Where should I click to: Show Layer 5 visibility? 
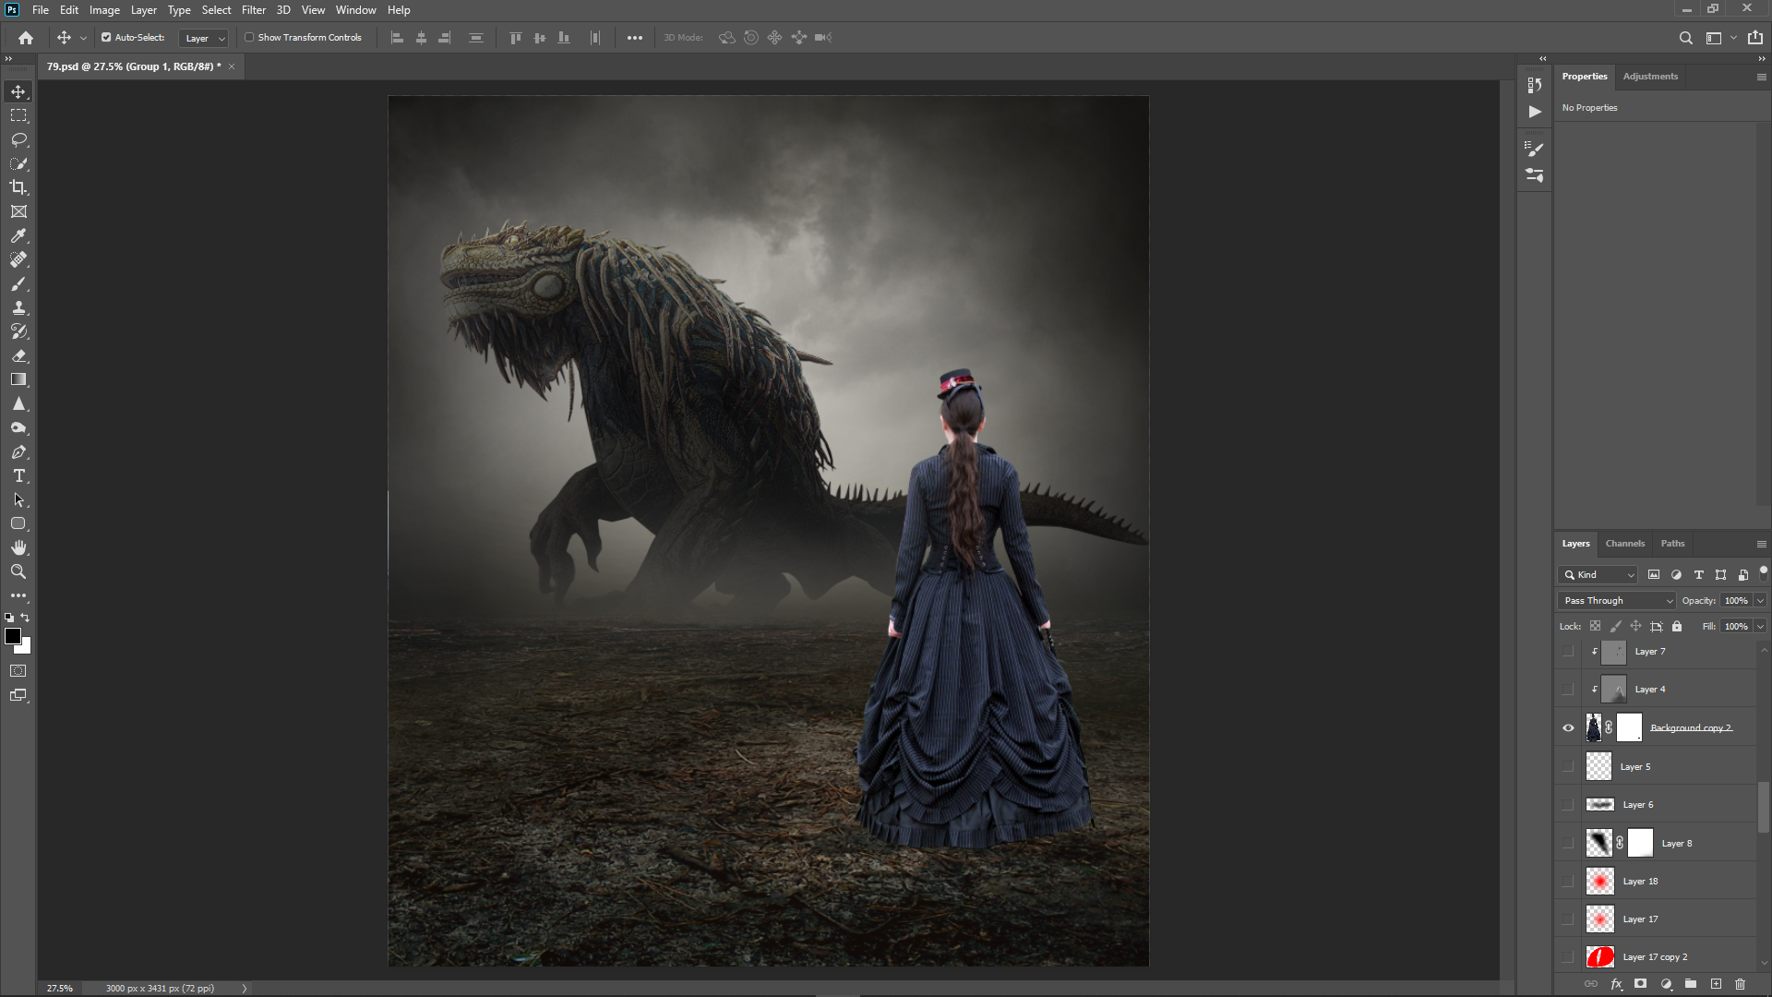pos(1568,766)
